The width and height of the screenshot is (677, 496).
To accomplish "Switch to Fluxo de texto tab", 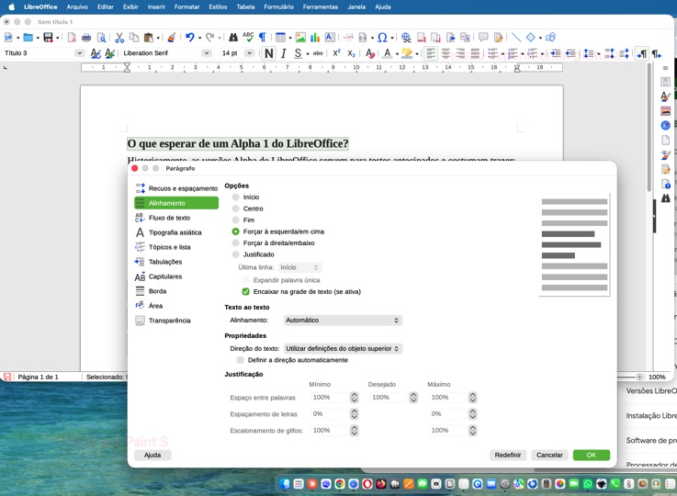I will (x=176, y=218).
